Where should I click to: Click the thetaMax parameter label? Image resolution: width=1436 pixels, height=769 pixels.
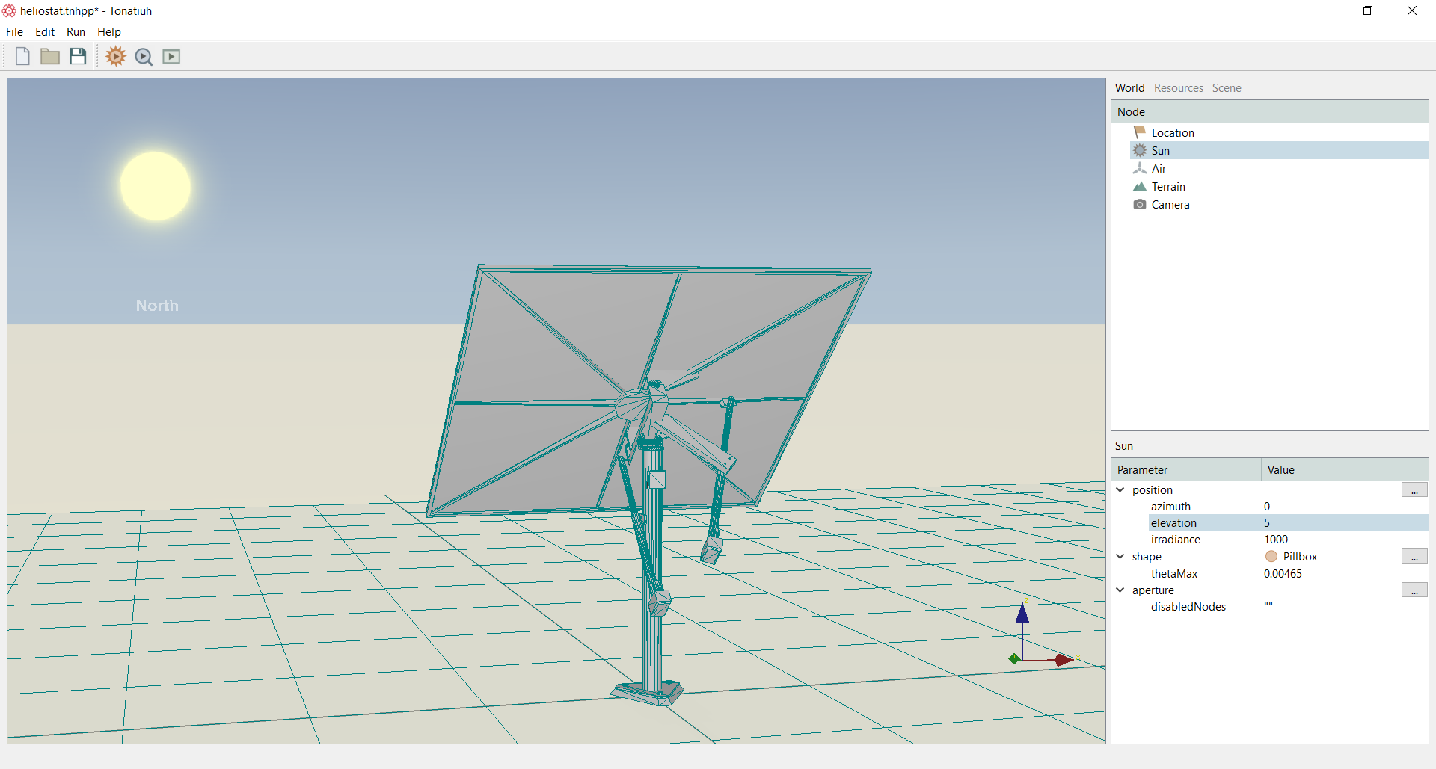click(x=1174, y=573)
